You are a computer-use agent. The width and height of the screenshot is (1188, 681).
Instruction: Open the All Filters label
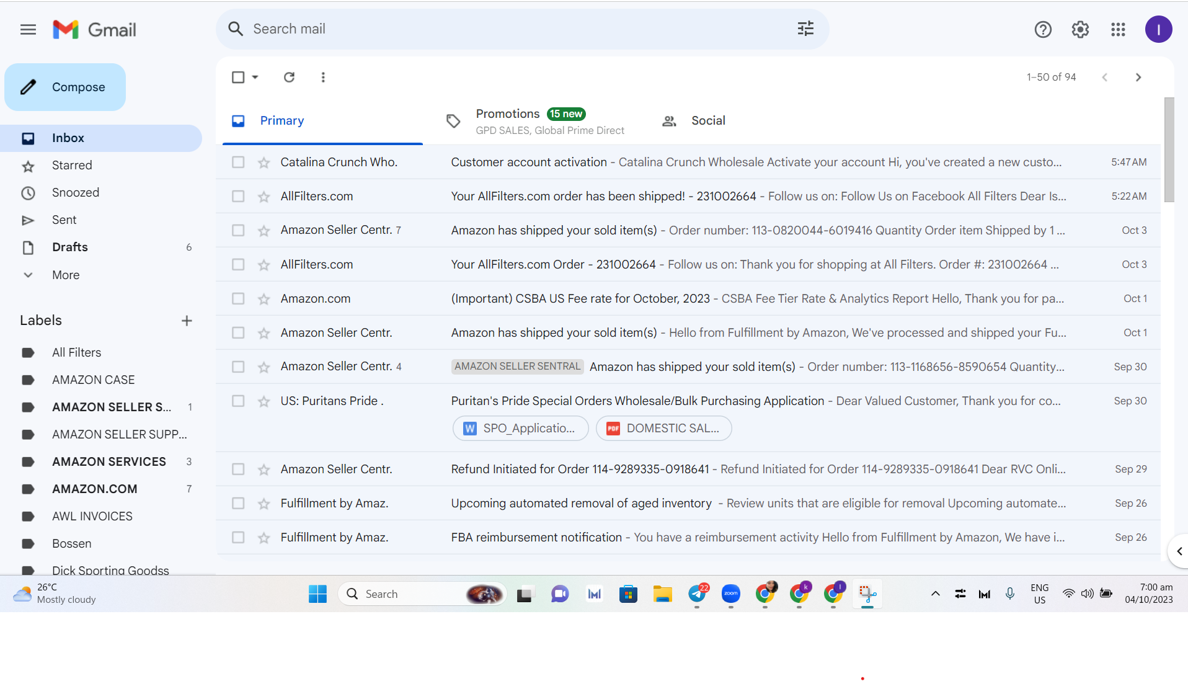76,353
